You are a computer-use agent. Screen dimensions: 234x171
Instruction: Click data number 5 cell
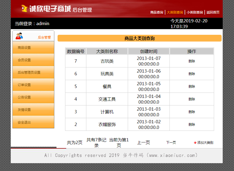tap(76, 87)
